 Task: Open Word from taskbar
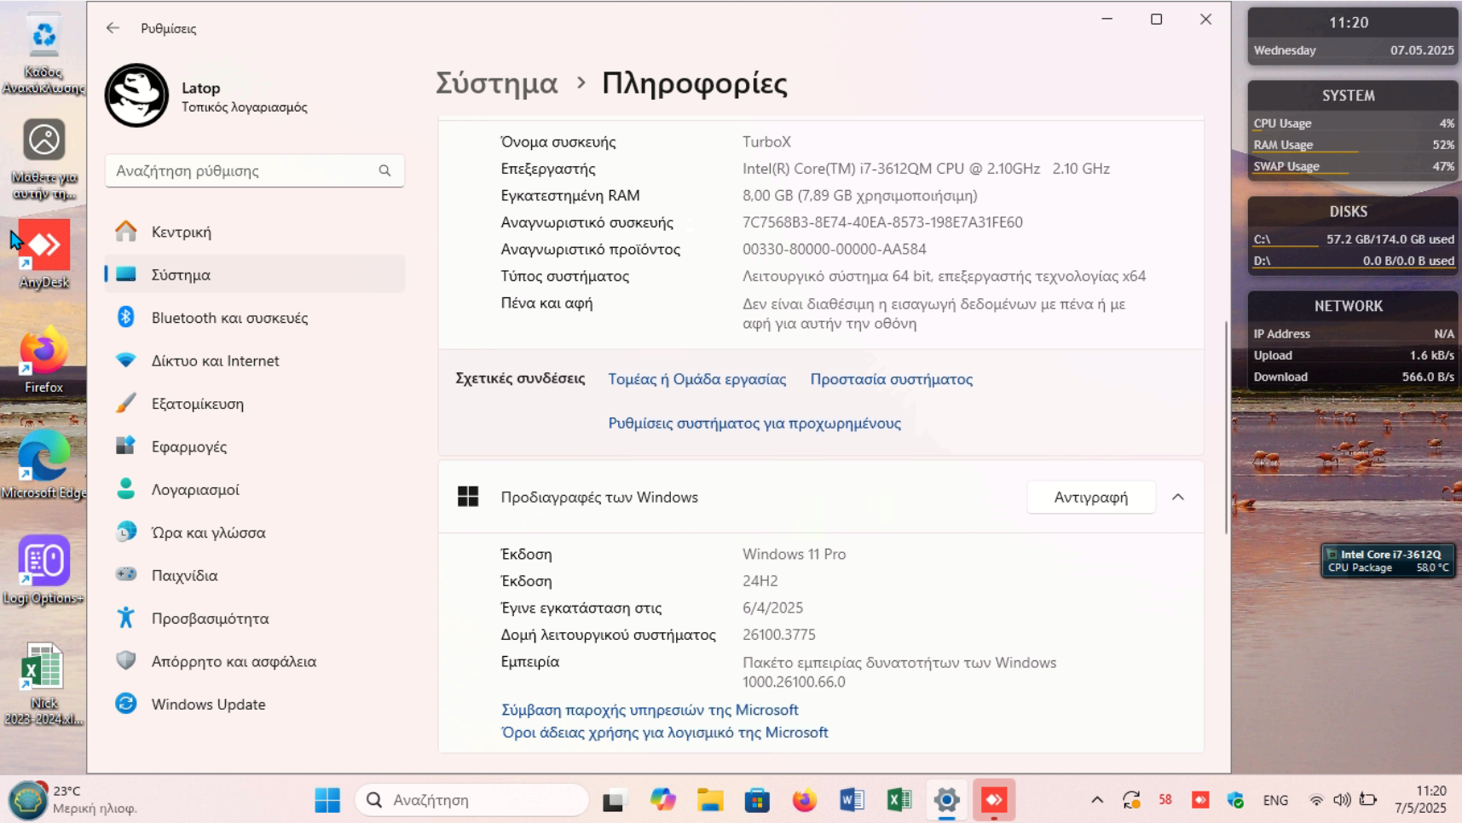click(852, 800)
